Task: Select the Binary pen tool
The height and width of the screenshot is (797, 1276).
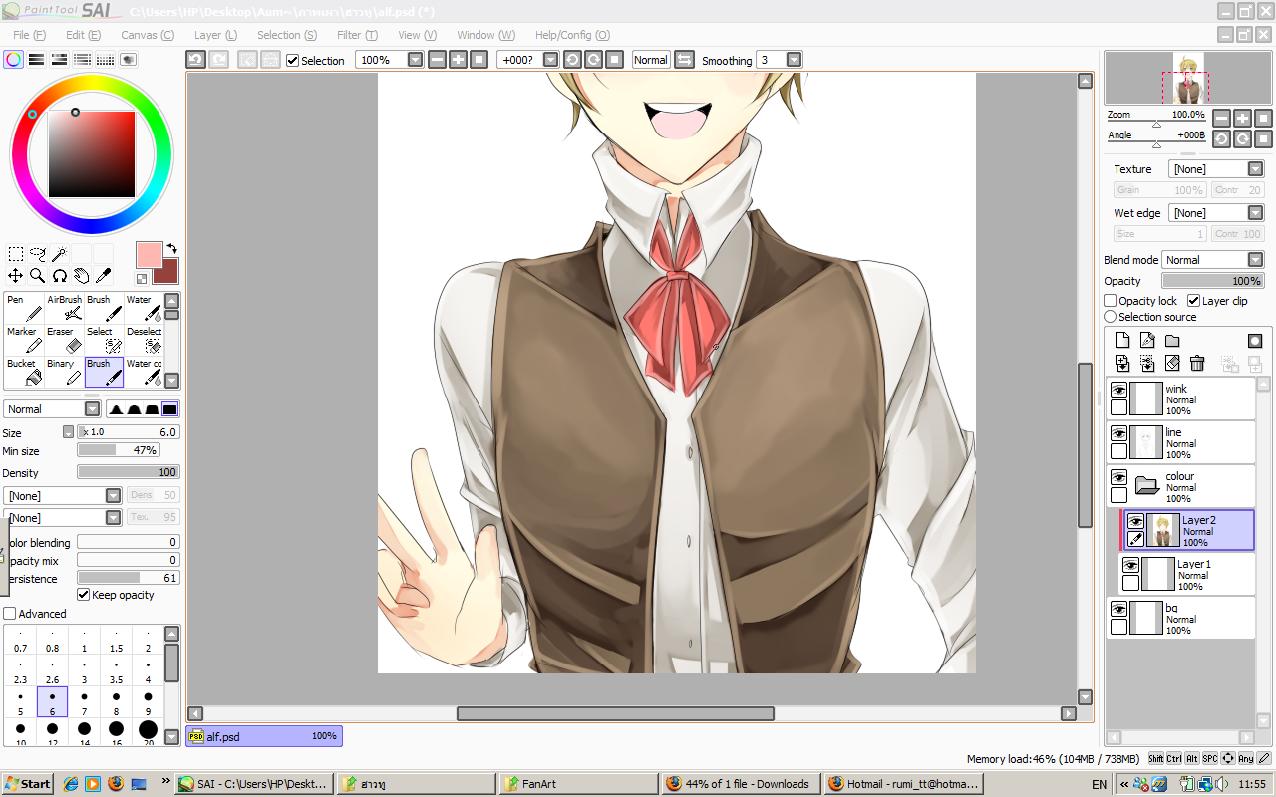Action: [65, 372]
